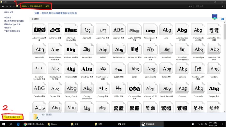Switch to the Pioneer taskbar window
Screen dimensions: 226x127
pyautogui.click(x=58, y=124)
